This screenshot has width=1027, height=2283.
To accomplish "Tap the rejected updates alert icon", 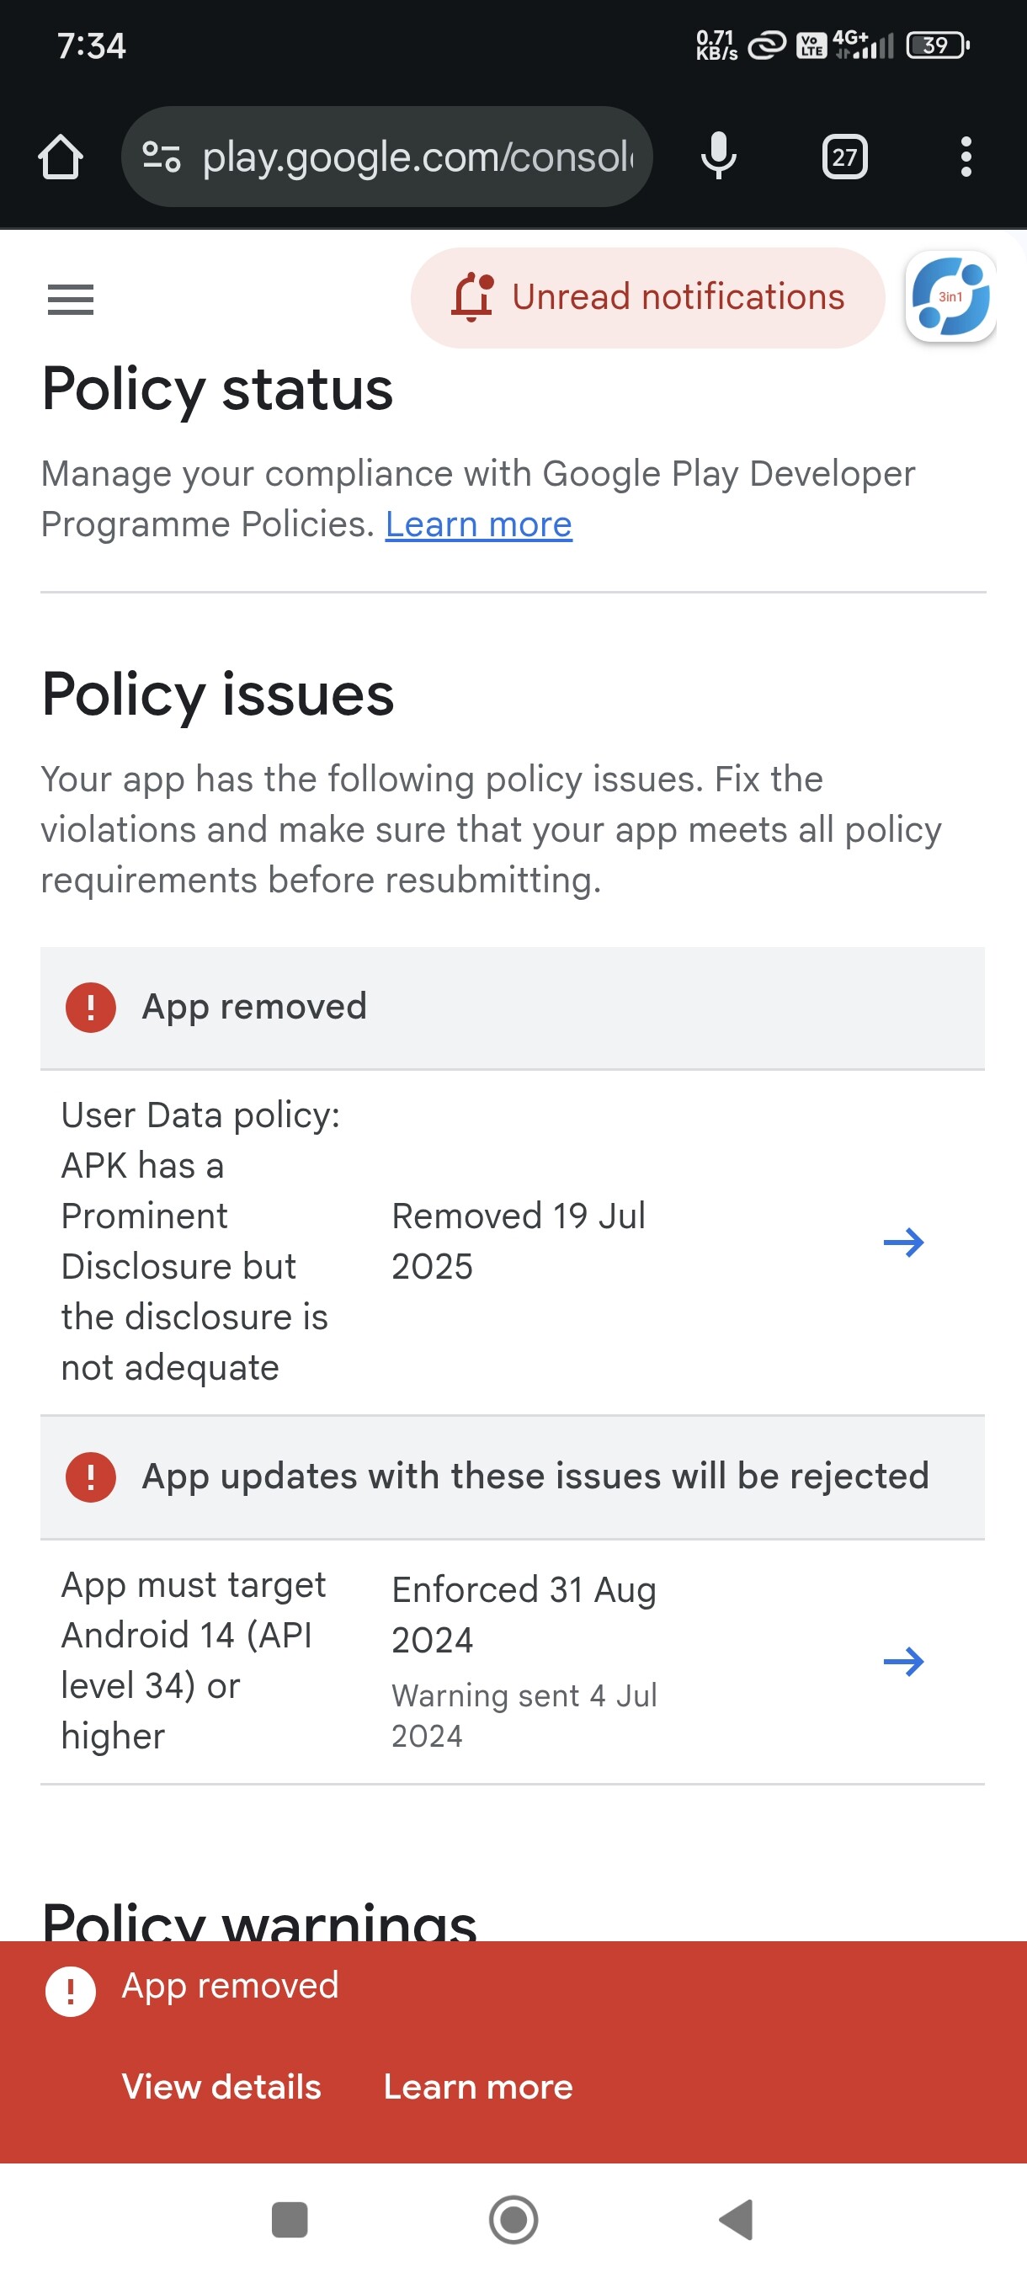I will pyautogui.click(x=90, y=1477).
